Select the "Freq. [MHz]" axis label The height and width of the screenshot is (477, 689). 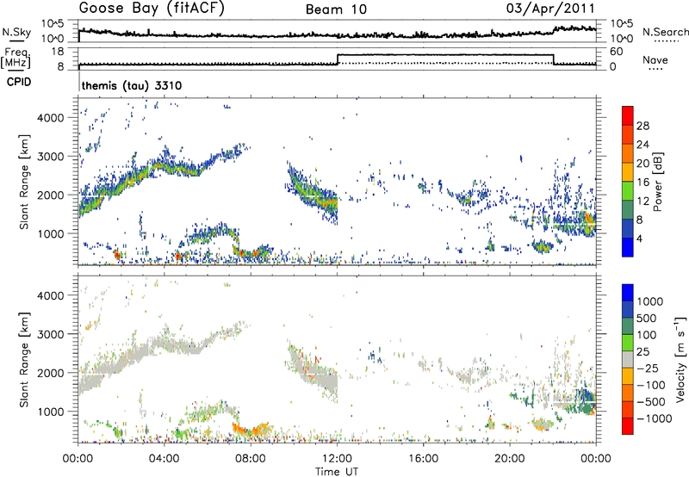pos(16,58)
